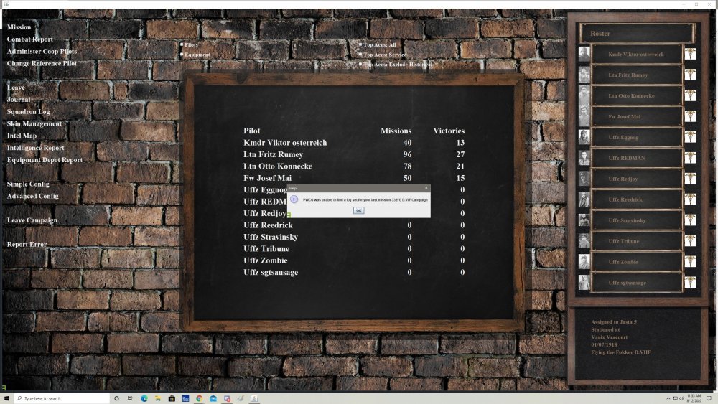Select the Pilots radio option
This screenshot has height=404, width=718.
tap(182, 44)
